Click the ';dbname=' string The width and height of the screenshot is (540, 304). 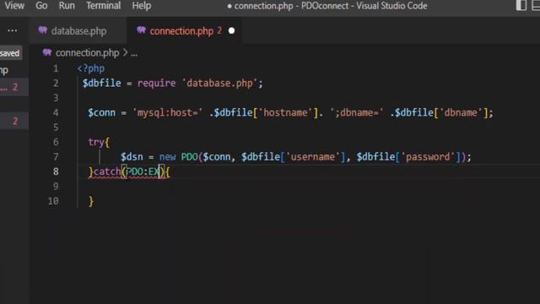pos(357,112)
